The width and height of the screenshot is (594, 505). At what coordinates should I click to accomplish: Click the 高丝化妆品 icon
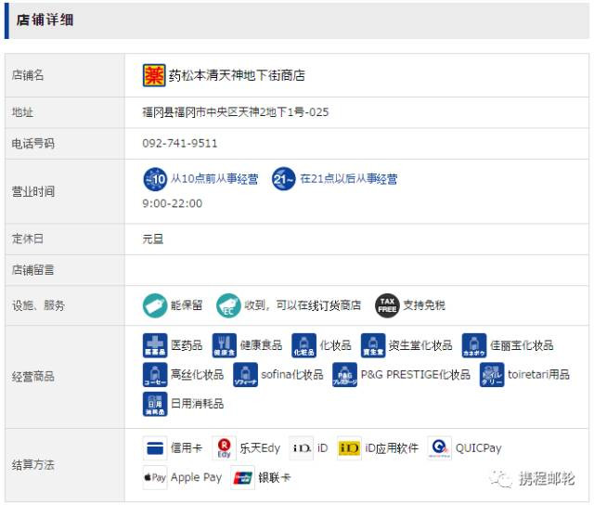coord(155,374)
